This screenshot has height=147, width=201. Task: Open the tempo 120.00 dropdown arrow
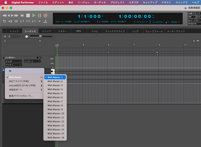[179, 22]
